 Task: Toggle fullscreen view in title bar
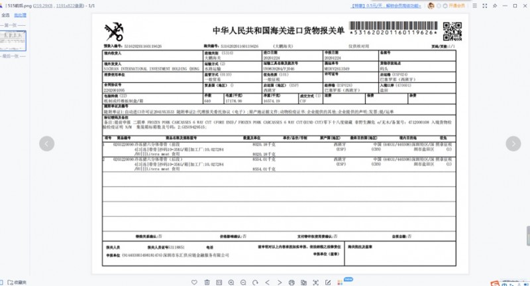click(x=485, y=6)
